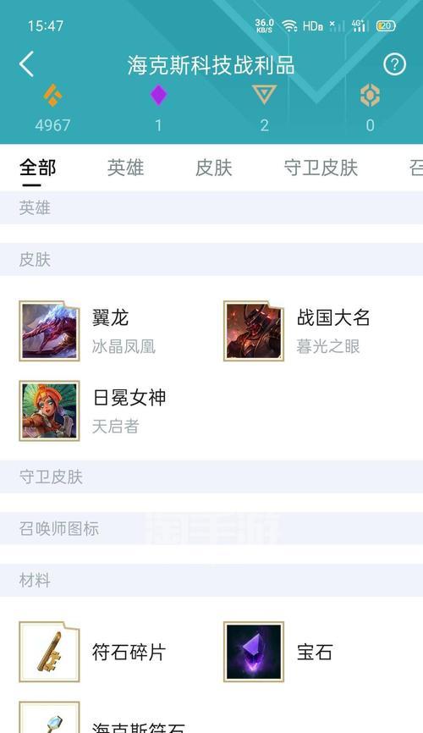
Task: Open the help question mark icon
Action: [394, 64]
